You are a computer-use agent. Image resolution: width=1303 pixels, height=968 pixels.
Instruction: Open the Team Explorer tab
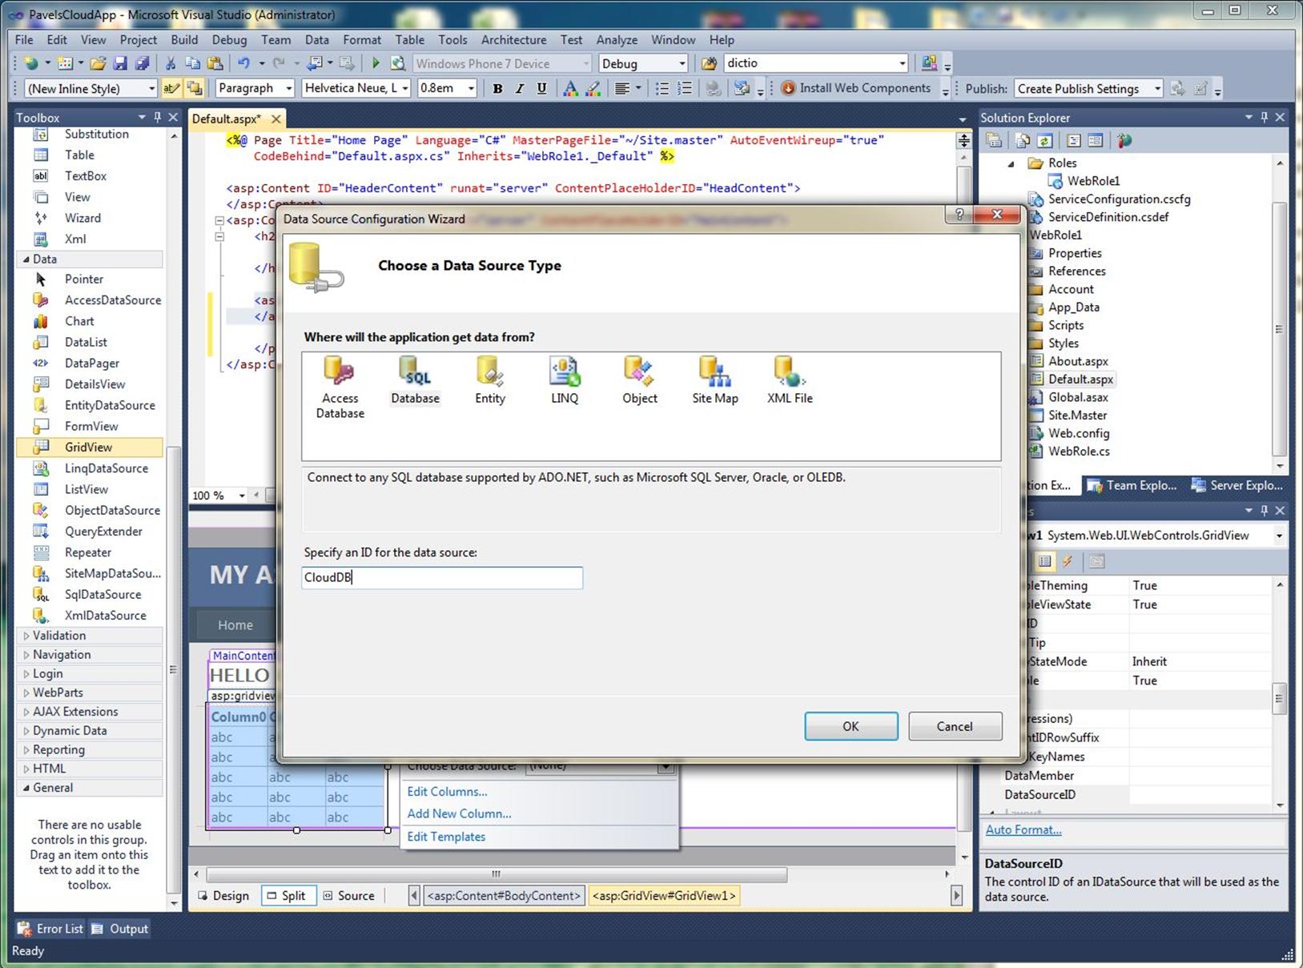[x=1133, y=485]
